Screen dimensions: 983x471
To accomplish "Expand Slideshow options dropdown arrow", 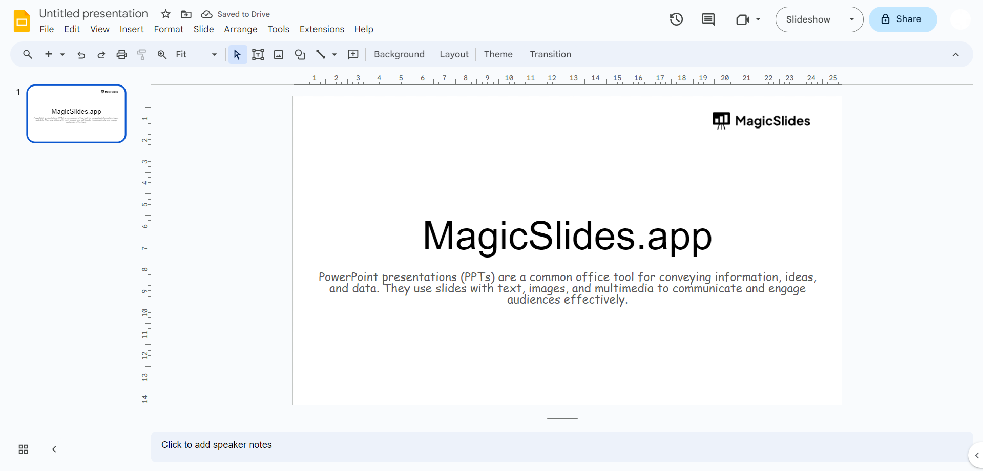I will pos(851,19).
